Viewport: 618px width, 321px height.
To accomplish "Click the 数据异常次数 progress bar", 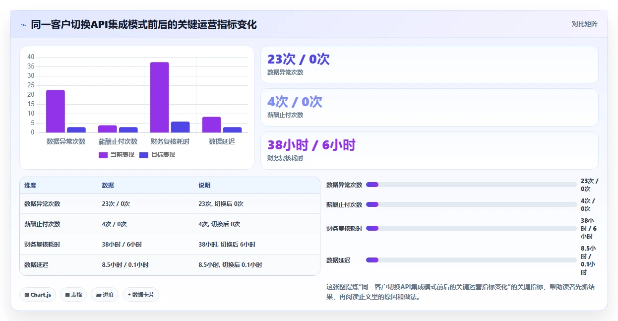I will tap(471, 185).
